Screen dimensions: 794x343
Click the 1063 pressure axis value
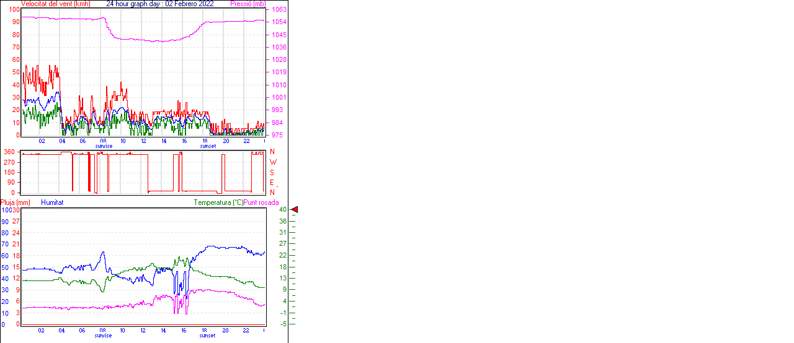click(x=279, y=10)
